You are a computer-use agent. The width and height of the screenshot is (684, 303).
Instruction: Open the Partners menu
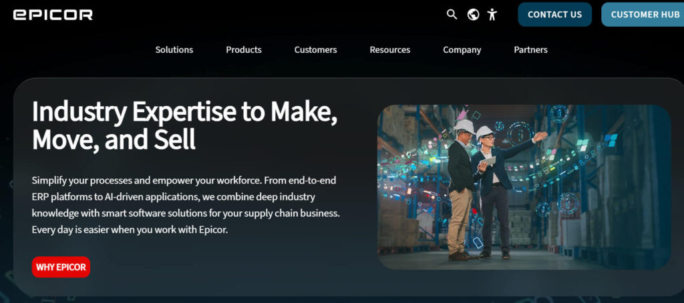click(x=530, y=49)
